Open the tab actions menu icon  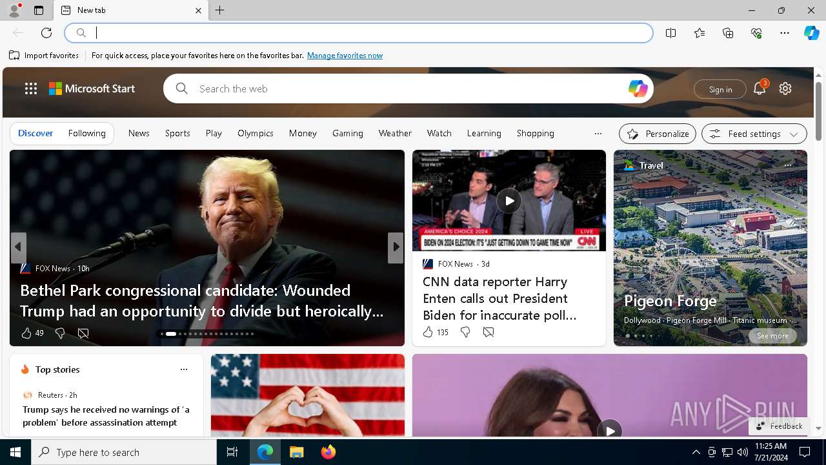39,10
